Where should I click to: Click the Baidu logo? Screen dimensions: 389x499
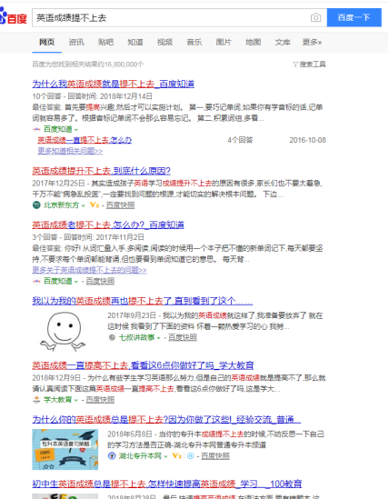point(13,16)
